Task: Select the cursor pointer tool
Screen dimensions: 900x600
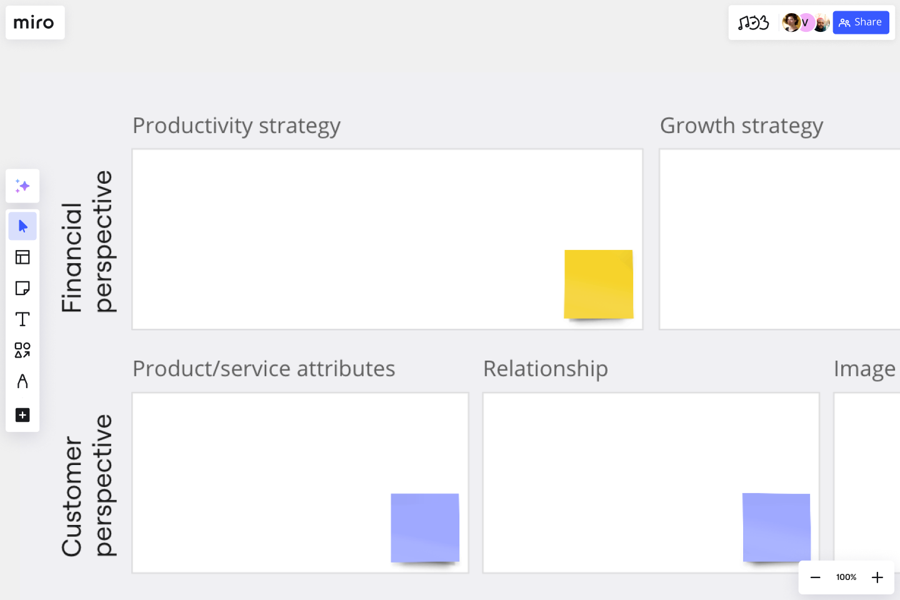Action: [22, 226]
